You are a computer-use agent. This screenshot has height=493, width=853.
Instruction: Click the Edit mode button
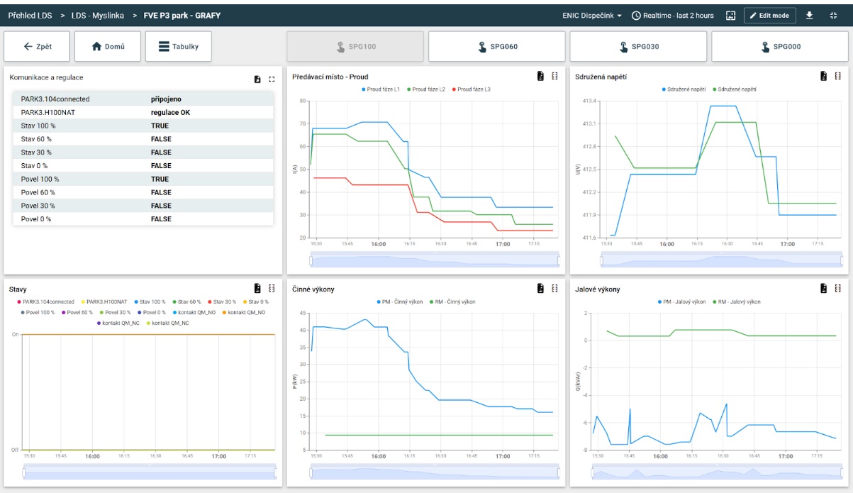click(769, 16)
